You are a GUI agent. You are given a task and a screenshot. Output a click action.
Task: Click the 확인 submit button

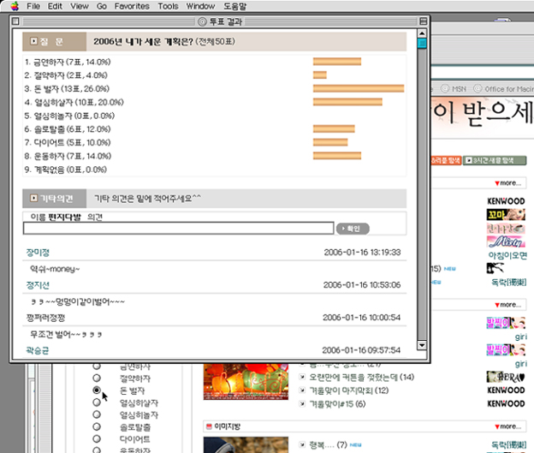click(353, 229)
